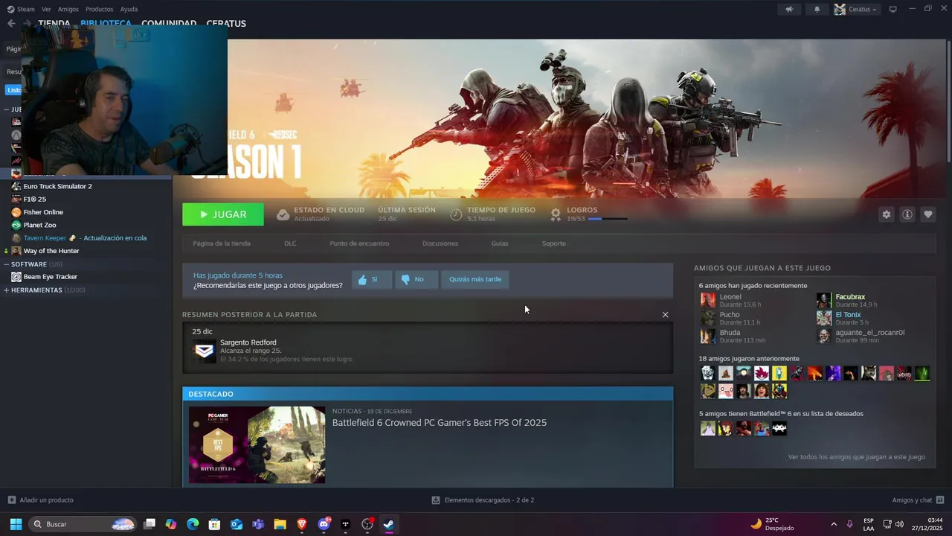Go back with the navigation arrow
Viewport: 952px width, 536px height.
coord(11,23)
